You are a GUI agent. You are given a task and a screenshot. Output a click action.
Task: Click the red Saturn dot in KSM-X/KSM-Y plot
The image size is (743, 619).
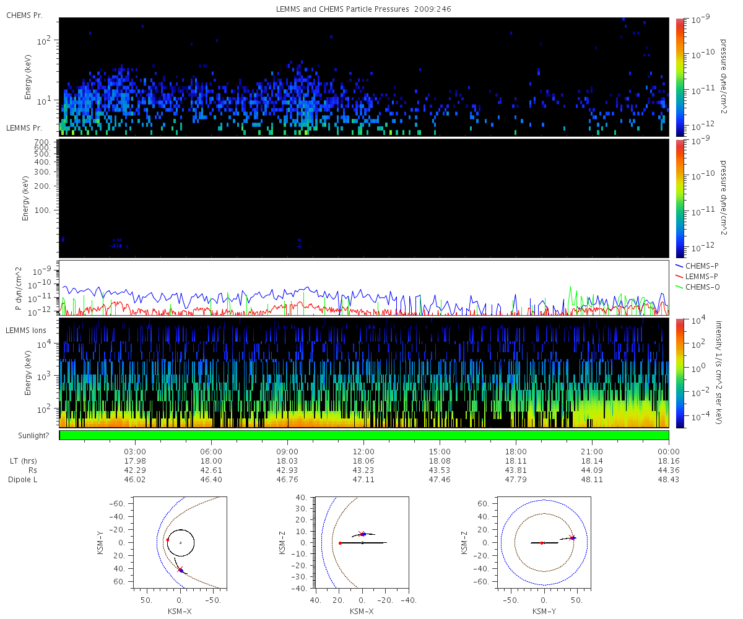tap(168, 540)
